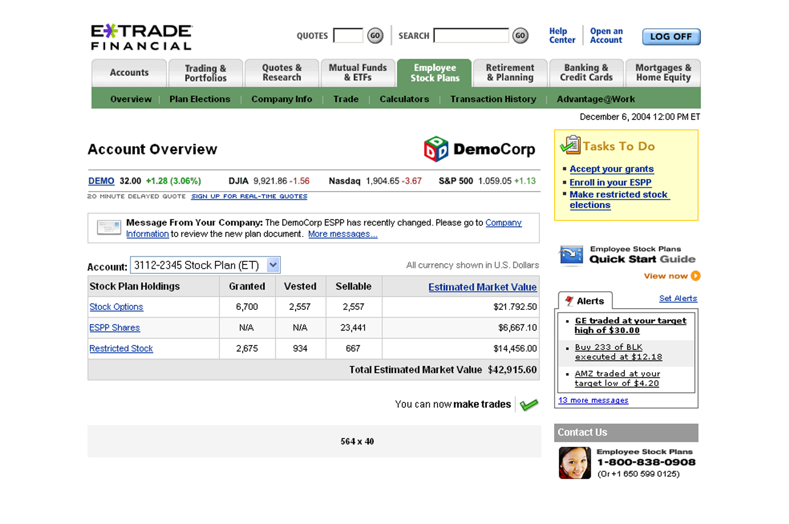
Task: Open the Stock Options holdings link
Action: [x=117, y=307]
